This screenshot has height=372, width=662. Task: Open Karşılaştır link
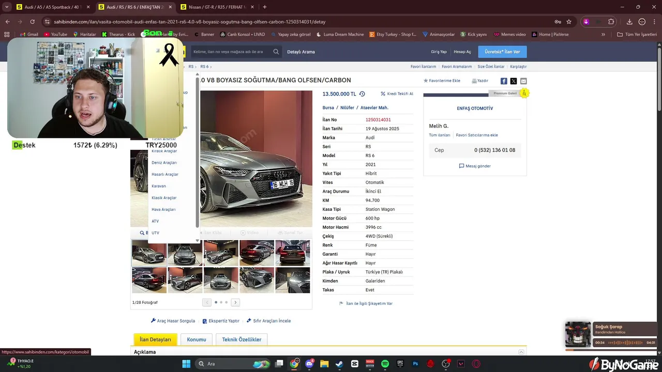[x=518, y=67]
